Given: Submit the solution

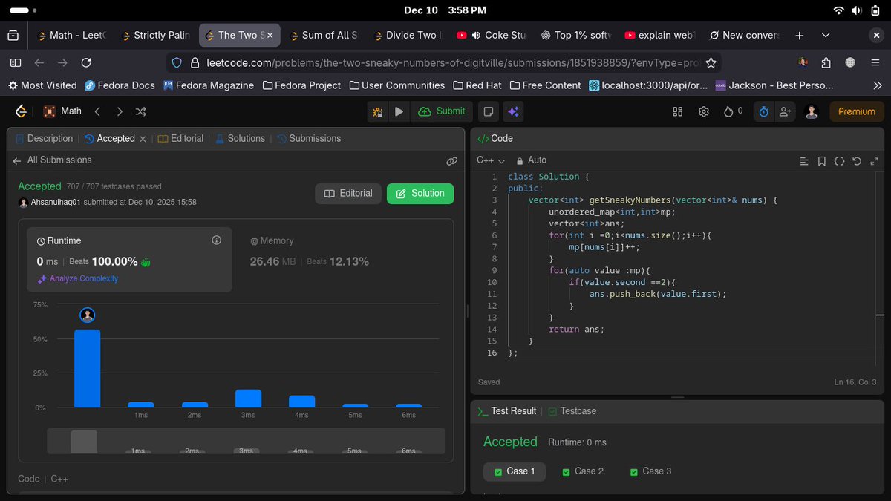Looking at the screenshot, I should click(442, 111).
